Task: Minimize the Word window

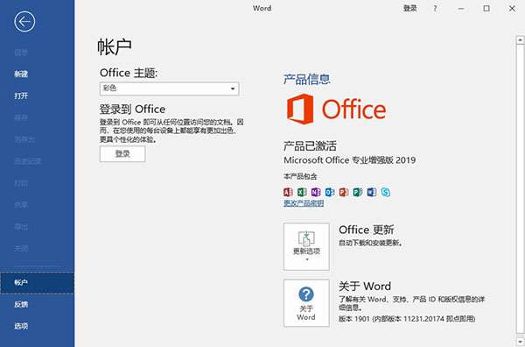Action: point(461,9)
